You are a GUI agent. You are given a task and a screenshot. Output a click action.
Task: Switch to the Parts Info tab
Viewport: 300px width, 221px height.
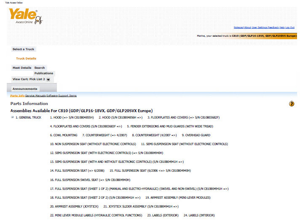17,96
